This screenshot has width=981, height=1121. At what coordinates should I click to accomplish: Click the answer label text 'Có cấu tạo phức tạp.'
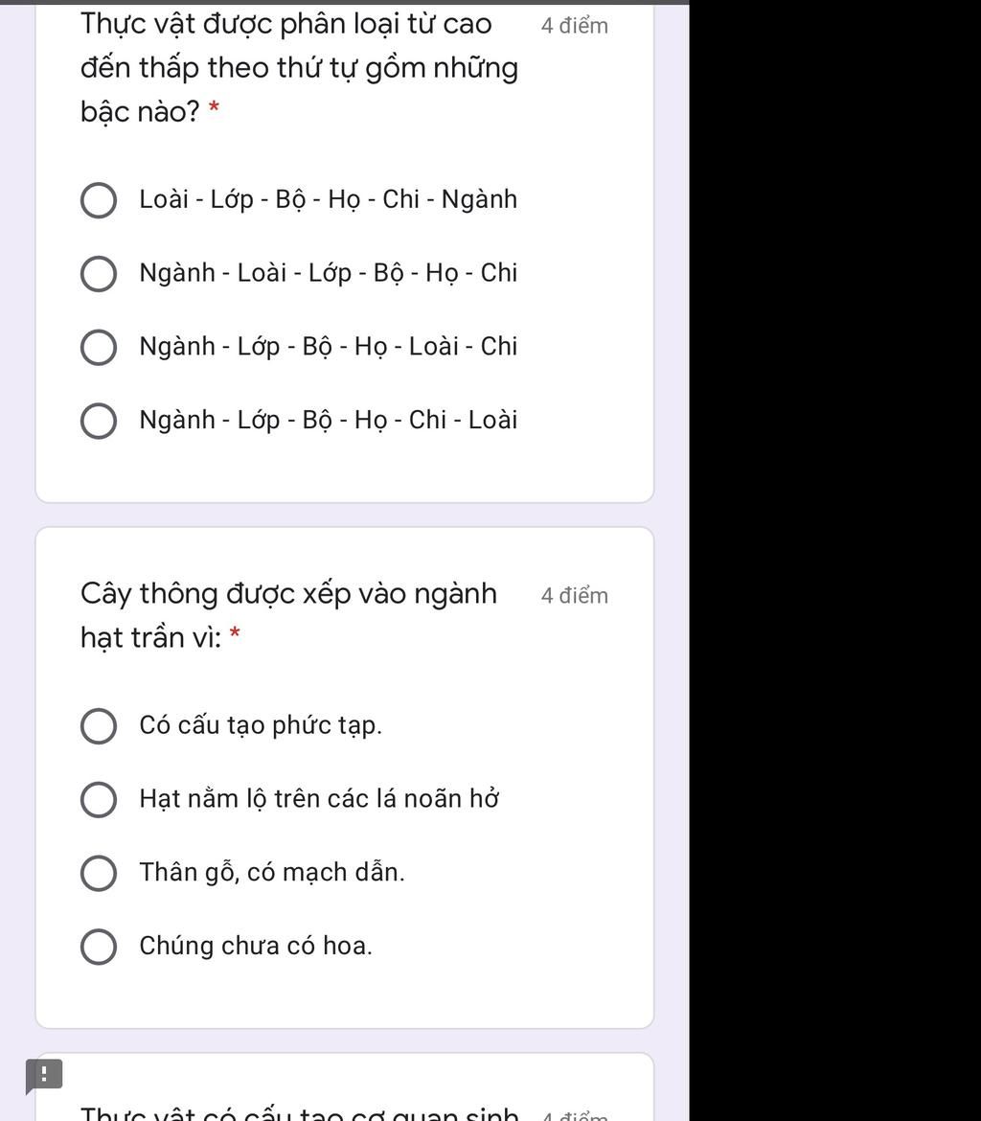pyautogui.click(x=261, y=726)
